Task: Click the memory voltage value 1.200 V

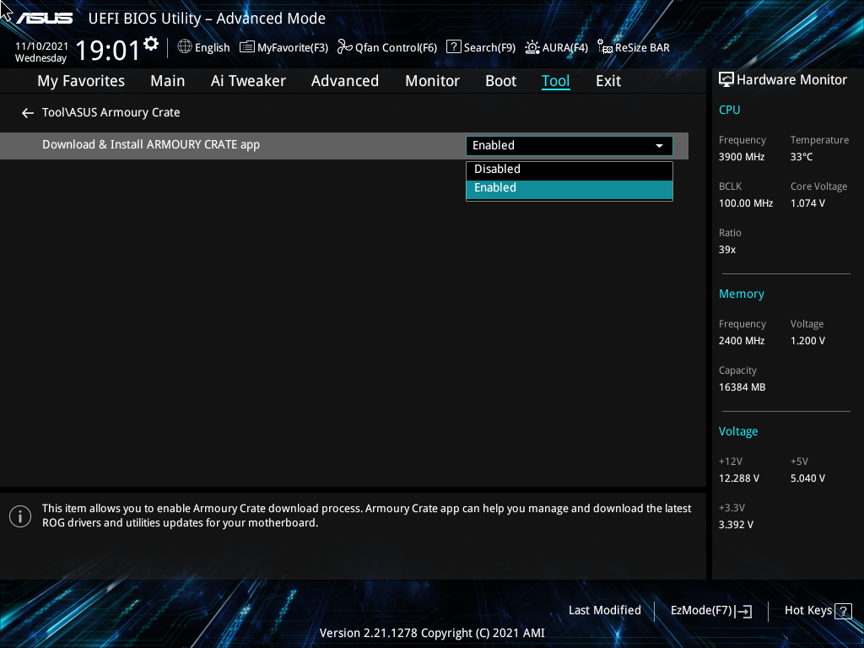Action: 807,341
